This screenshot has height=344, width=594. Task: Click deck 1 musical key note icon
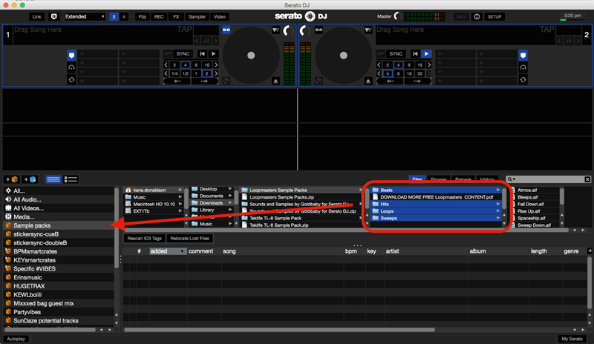click(206, 41)
